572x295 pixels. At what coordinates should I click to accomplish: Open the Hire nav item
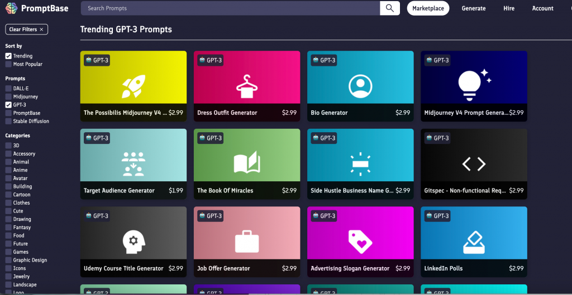pyautogui.click(x=509, y=8)
